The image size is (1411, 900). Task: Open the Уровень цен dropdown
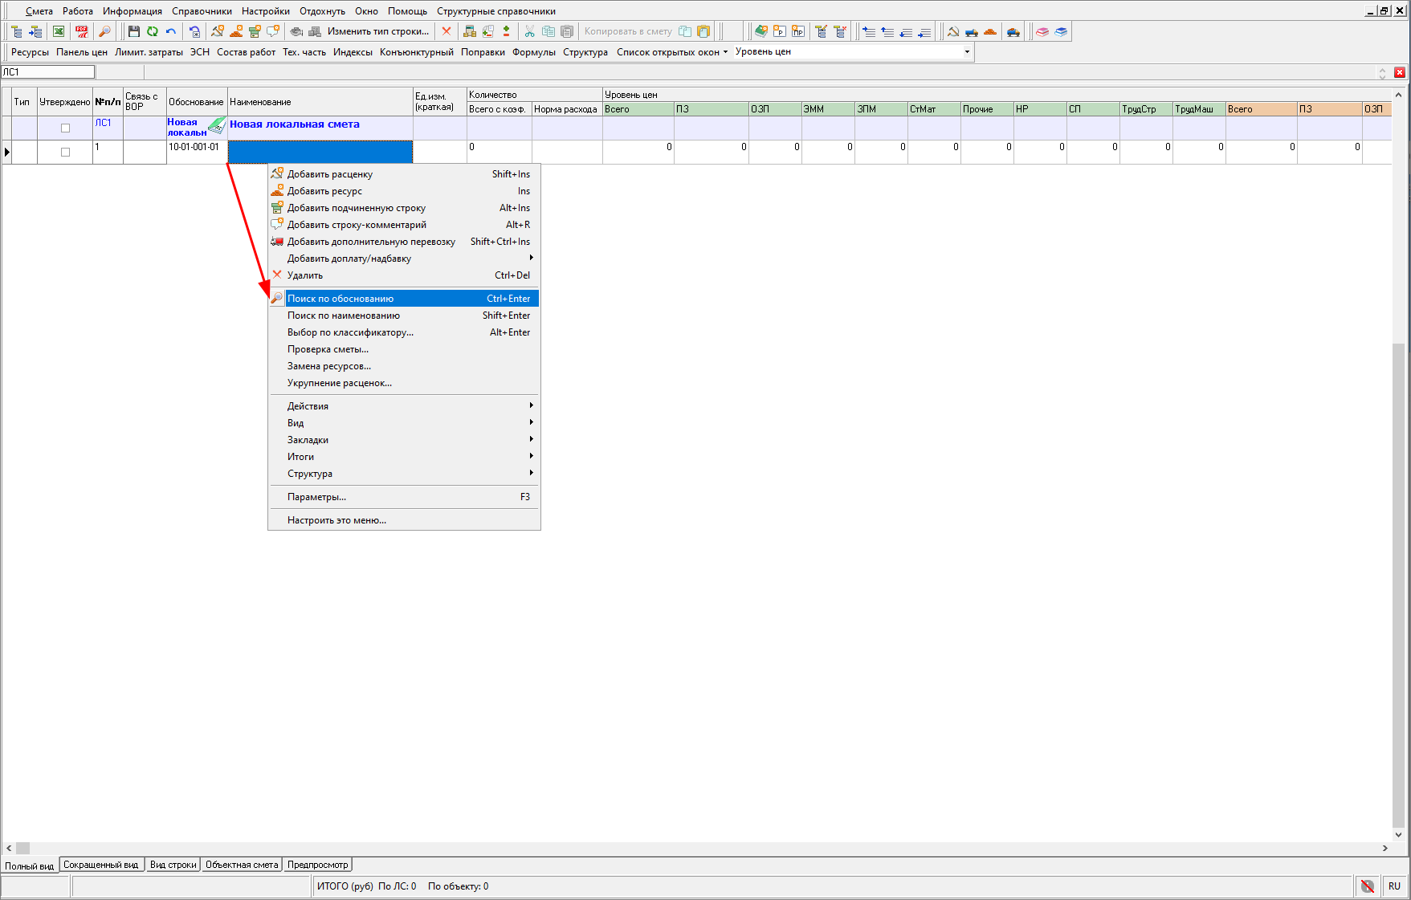tap(967, 51)
